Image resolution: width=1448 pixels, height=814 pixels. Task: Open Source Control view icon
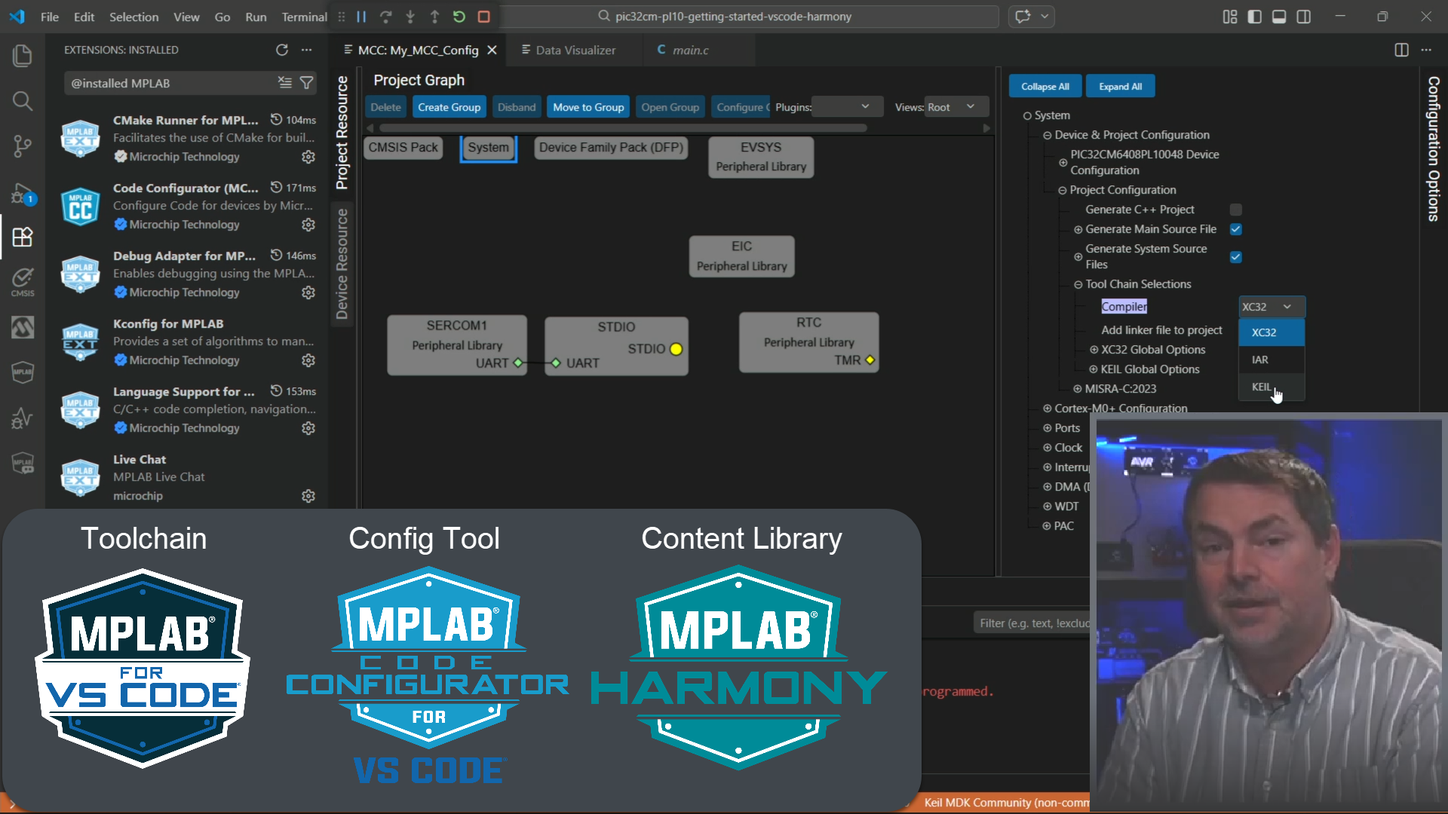23,146
